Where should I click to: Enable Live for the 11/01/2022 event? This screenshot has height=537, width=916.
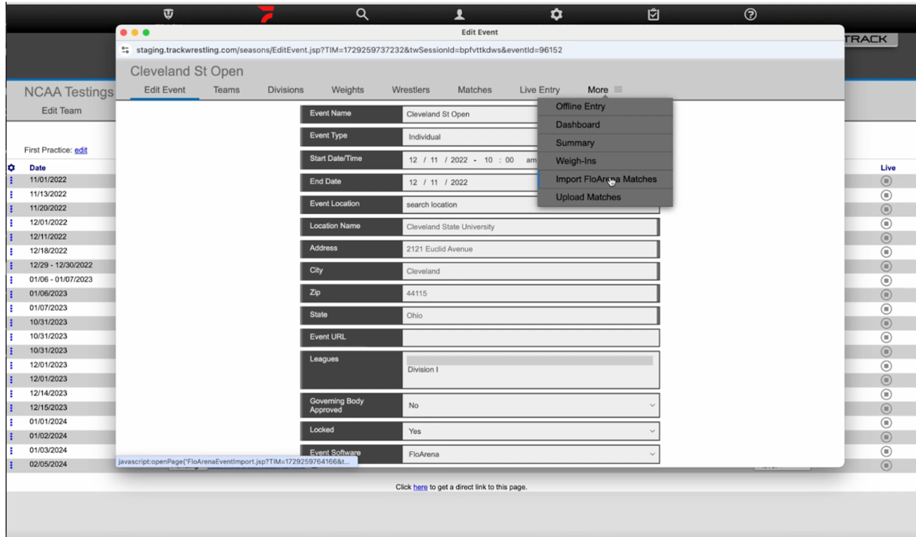(886, 181)
